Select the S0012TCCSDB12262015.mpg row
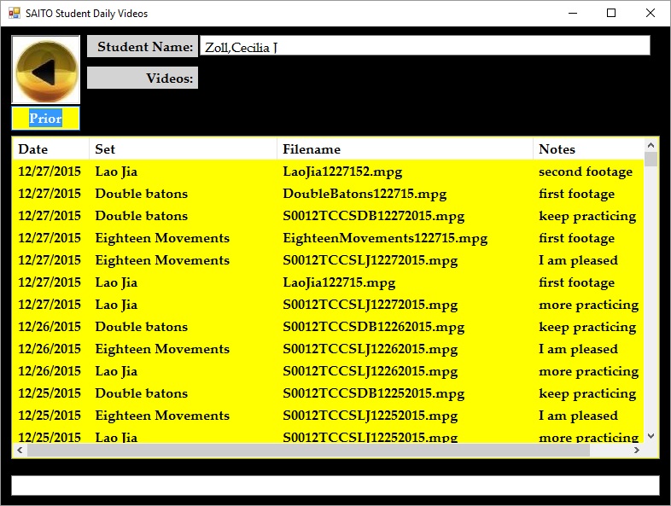The width and height of the screenshot is (671, 506). coord(373,327)
